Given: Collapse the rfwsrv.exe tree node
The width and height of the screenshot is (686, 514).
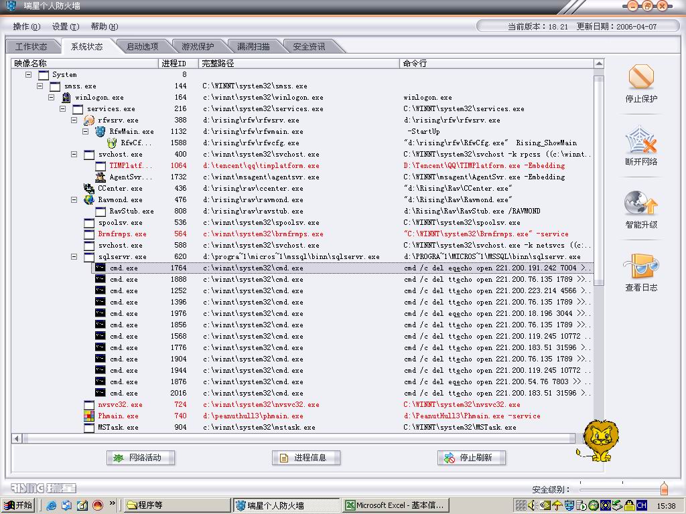Looking at the screenshot, I should (x=74, y=120).
